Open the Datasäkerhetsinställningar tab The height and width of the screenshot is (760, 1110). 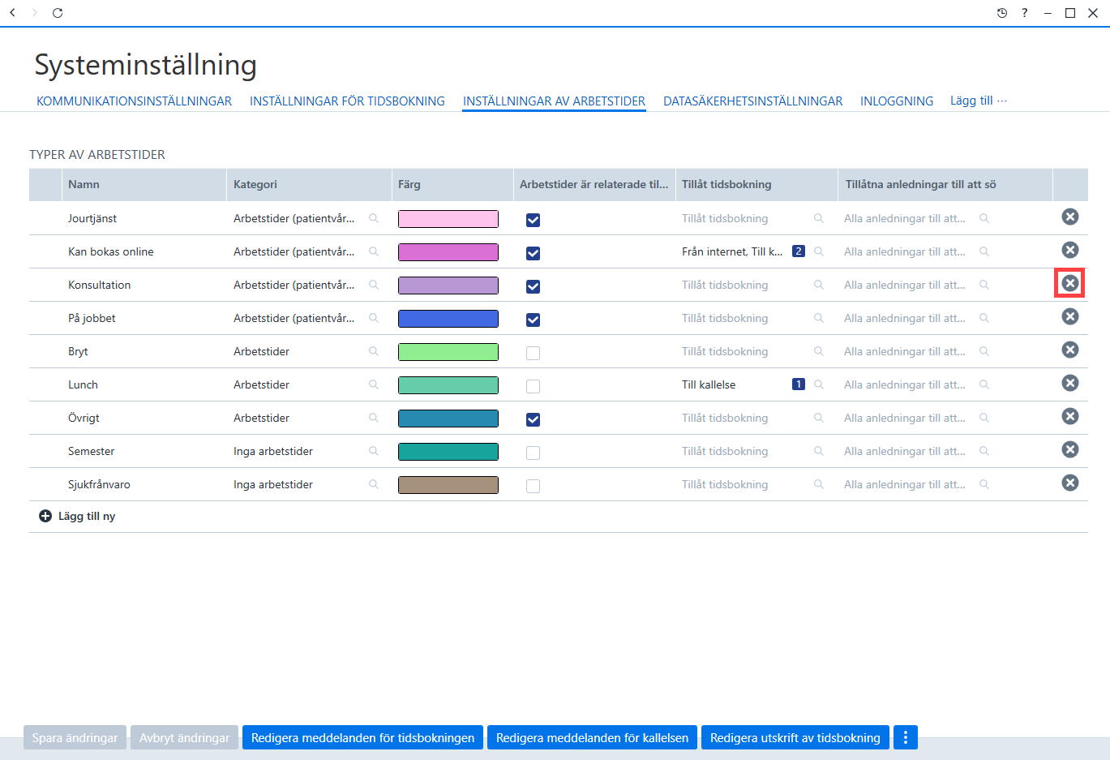[752, 101]
